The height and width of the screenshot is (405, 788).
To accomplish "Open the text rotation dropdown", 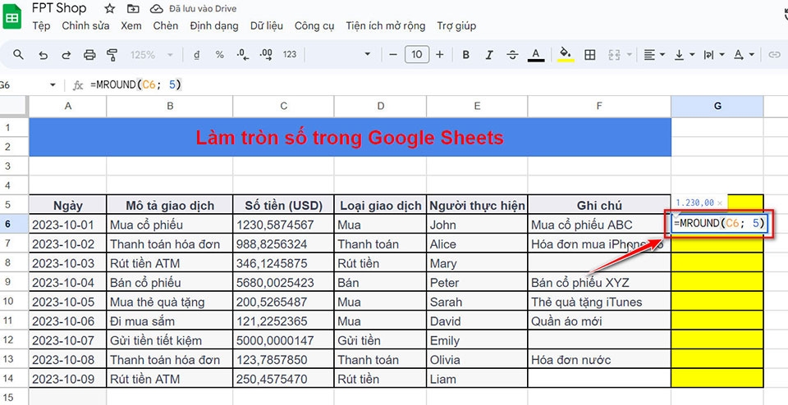I will pos(744,55).
